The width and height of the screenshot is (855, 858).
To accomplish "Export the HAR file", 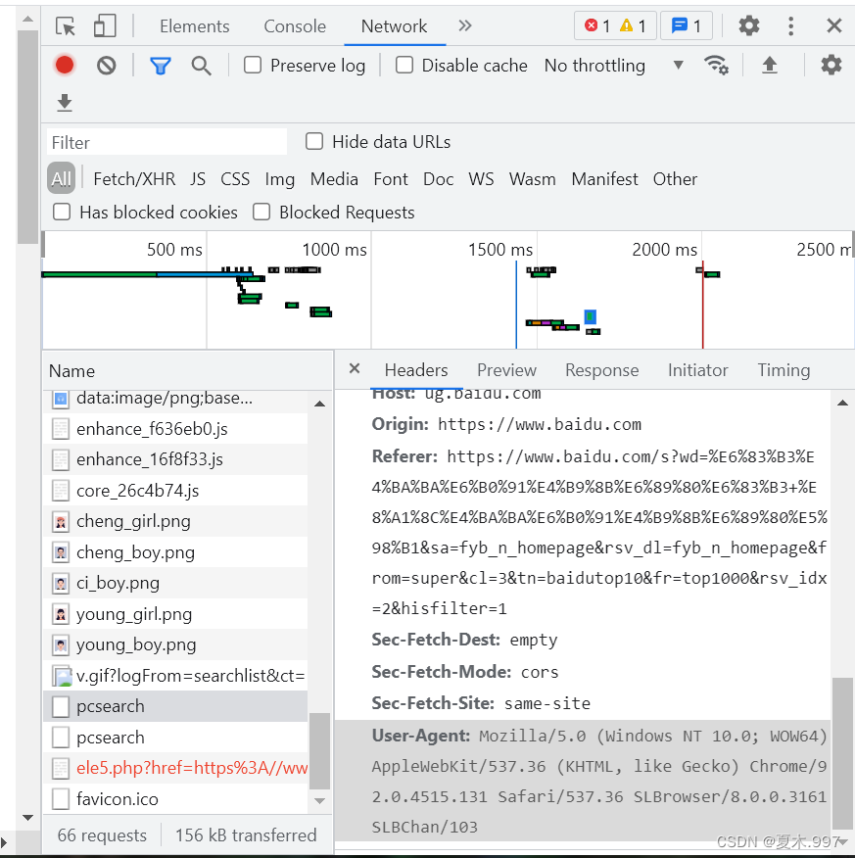I will coord(65,102).
